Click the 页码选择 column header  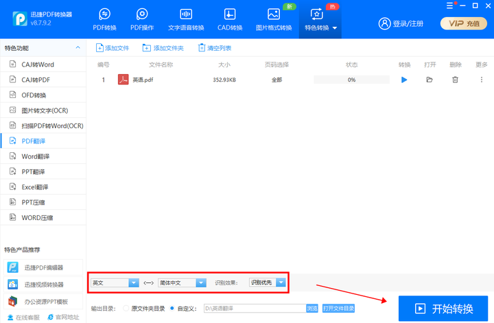point(277,64)
